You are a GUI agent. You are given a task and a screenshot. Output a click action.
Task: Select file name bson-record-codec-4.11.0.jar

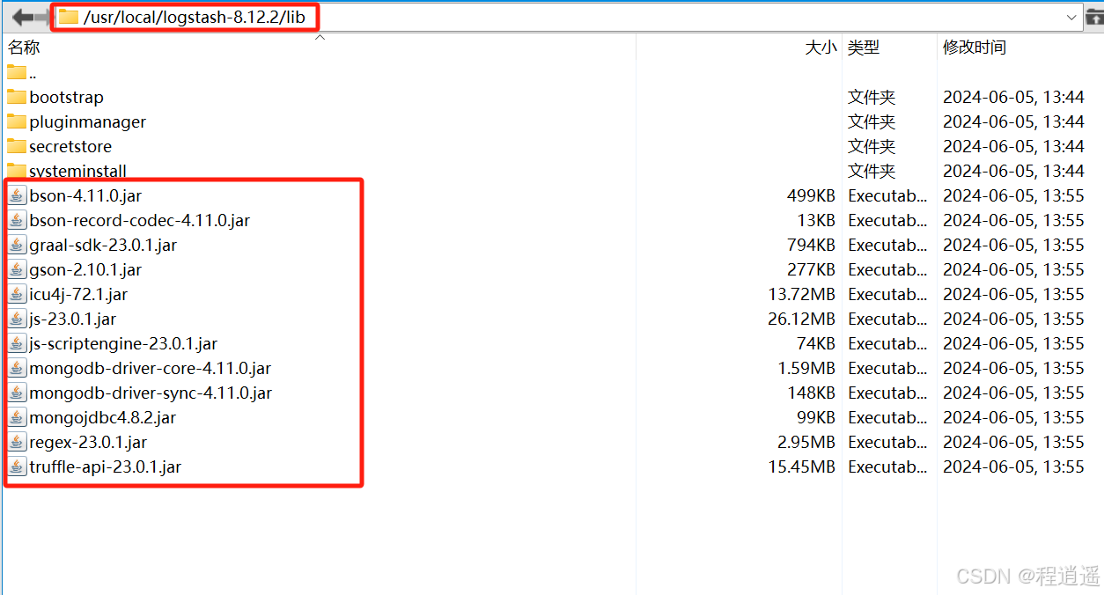click(x=139, y=220)
